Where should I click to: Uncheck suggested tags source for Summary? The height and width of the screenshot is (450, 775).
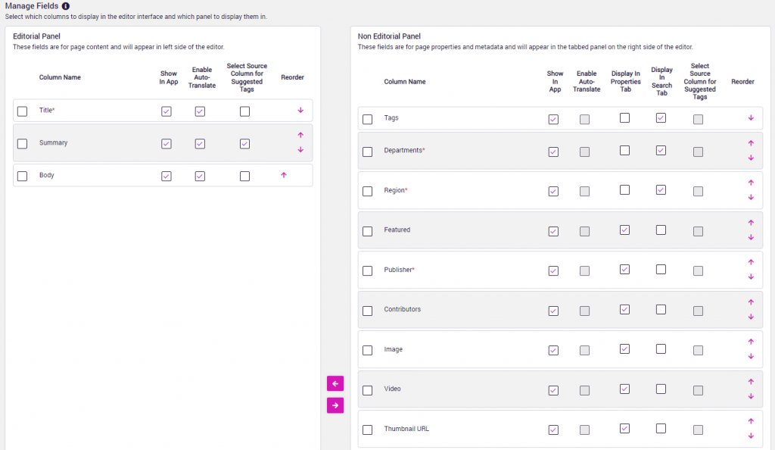point(244,143)
